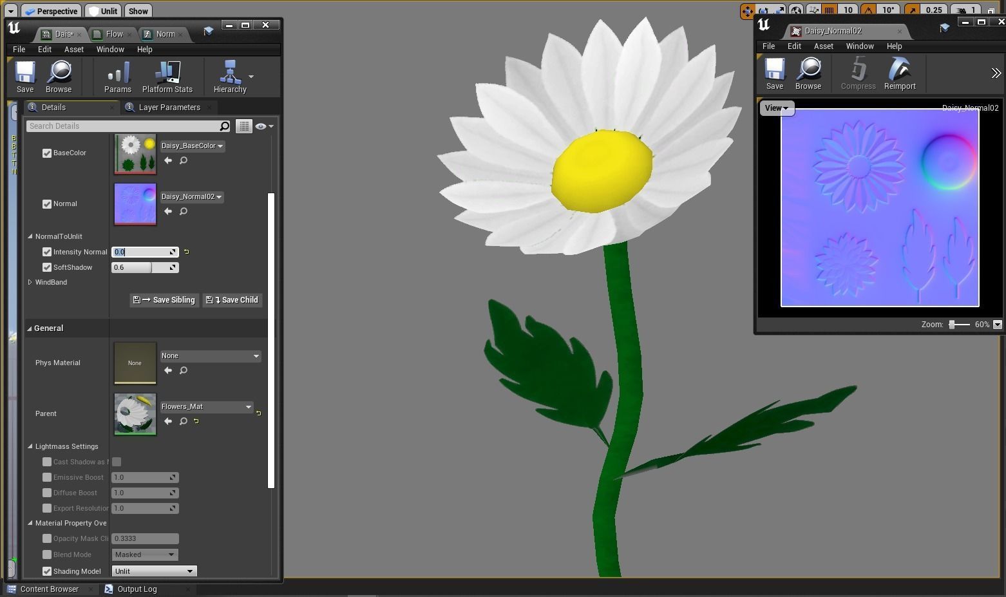
Task: Toggle the property matrix grid view icon
Action: pyautogui.click(x=243, y=126)
